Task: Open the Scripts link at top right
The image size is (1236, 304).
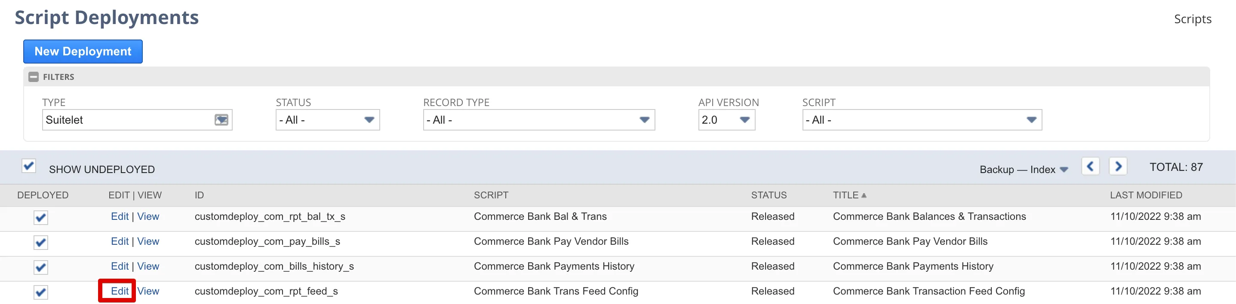Action: coord(1192,19)
